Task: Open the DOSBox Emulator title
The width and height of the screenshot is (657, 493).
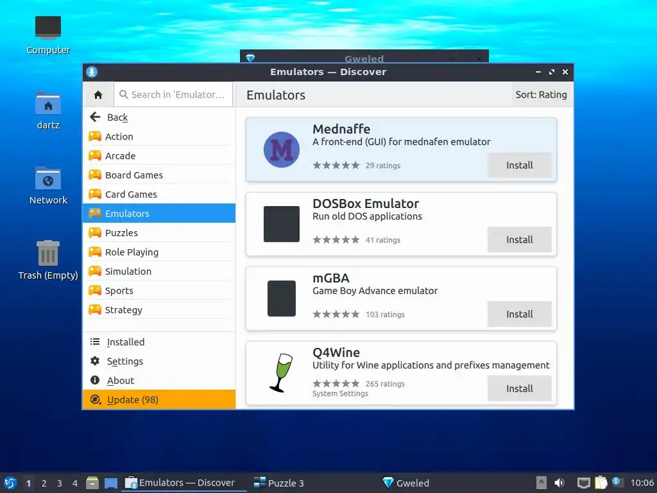Action: tap(365, 203)
